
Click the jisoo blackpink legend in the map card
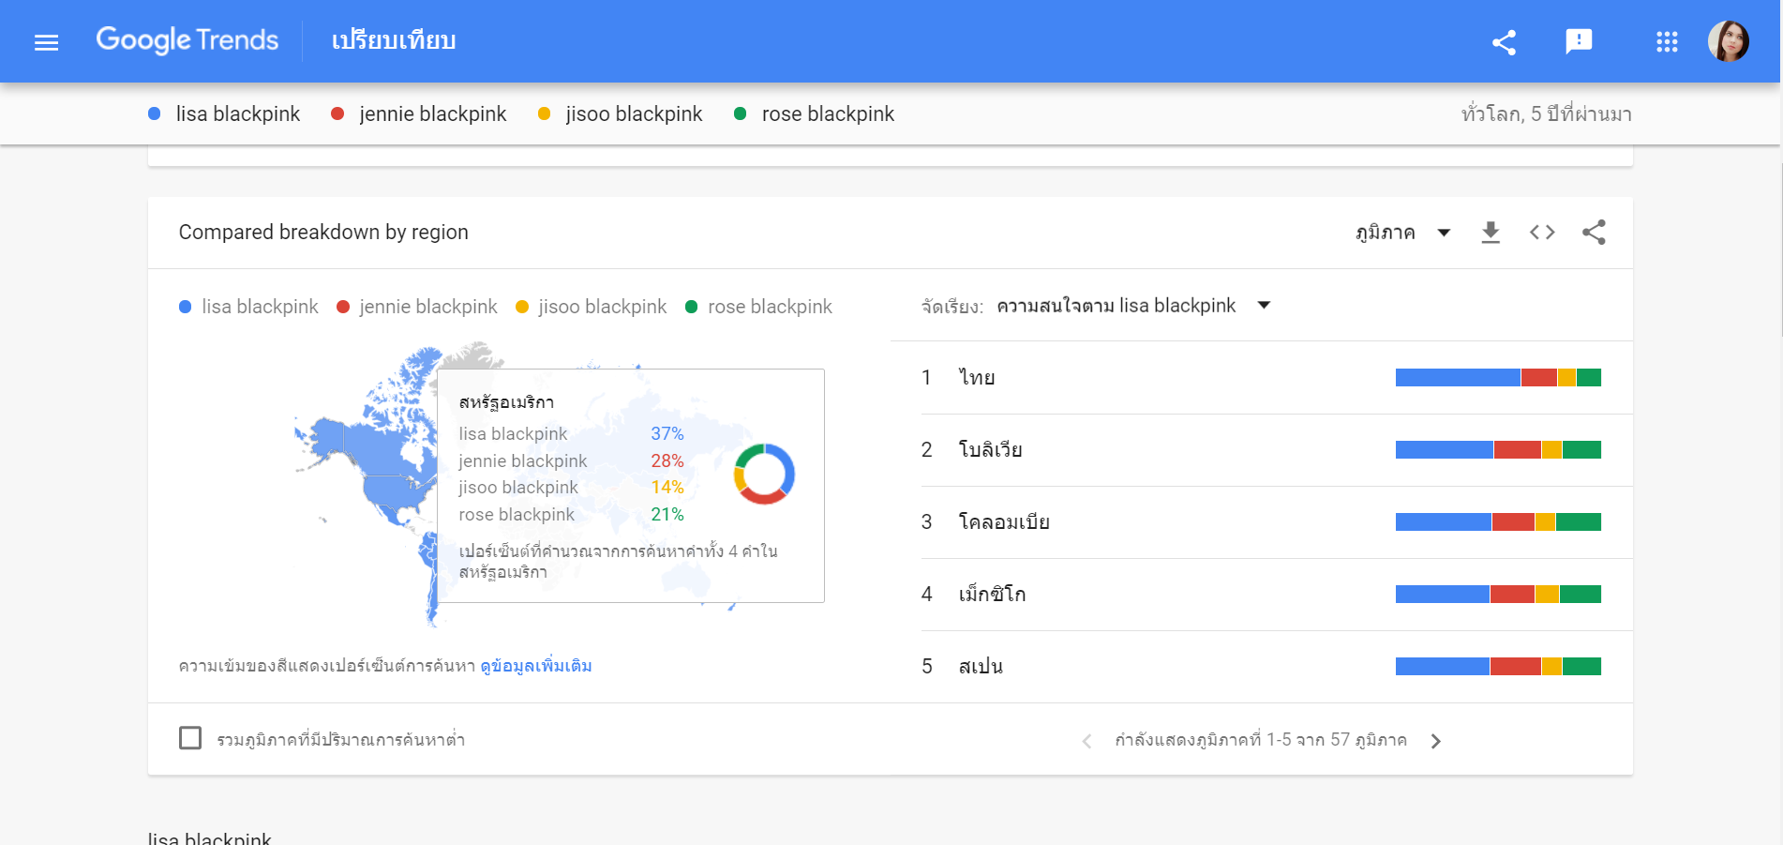592,307
